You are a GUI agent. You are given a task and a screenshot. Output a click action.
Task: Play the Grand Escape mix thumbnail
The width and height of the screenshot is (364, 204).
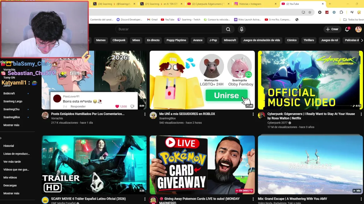(x=310, y=165)
